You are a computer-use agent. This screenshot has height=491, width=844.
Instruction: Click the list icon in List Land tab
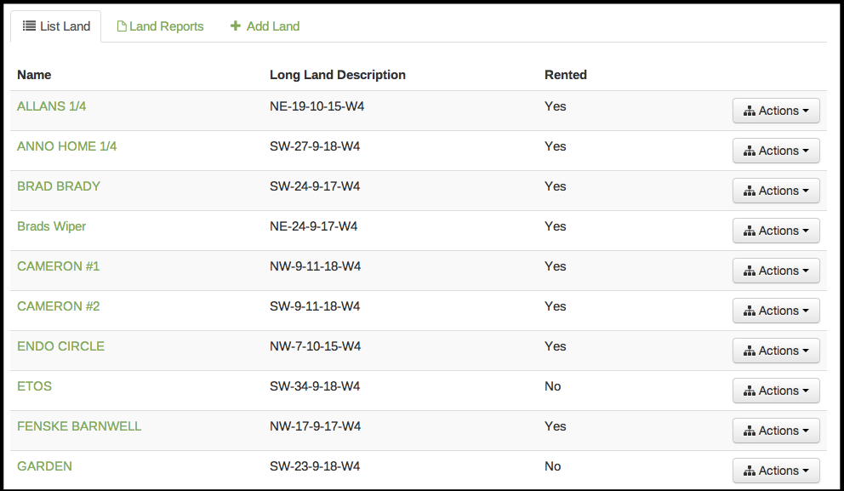coord(29,26)
